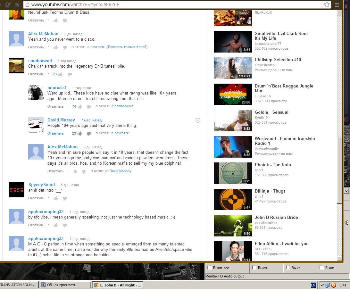The image size is (350, 289).
Task: Like SpyceySalad's intro comment
Action: [x=55, y=198]
